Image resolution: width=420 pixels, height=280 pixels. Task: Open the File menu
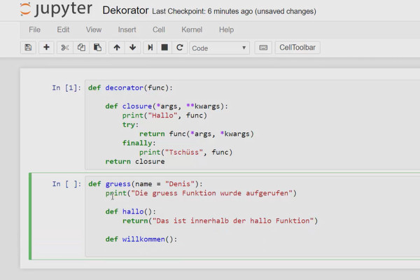(x=34, y=29)
